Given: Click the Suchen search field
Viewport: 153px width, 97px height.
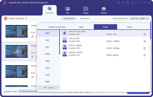Looking at the screenshot, I should tap(49, 88).
